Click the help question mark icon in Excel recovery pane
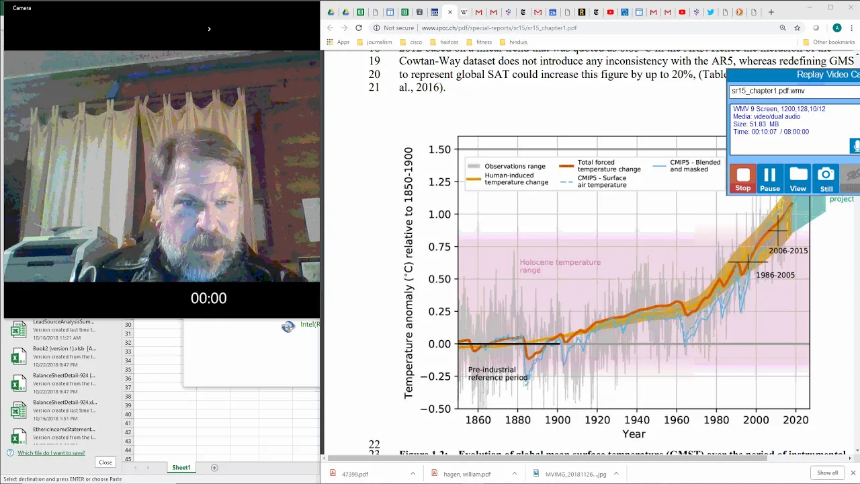This screenshot has width=860, height=484. (x=10, y=453)
